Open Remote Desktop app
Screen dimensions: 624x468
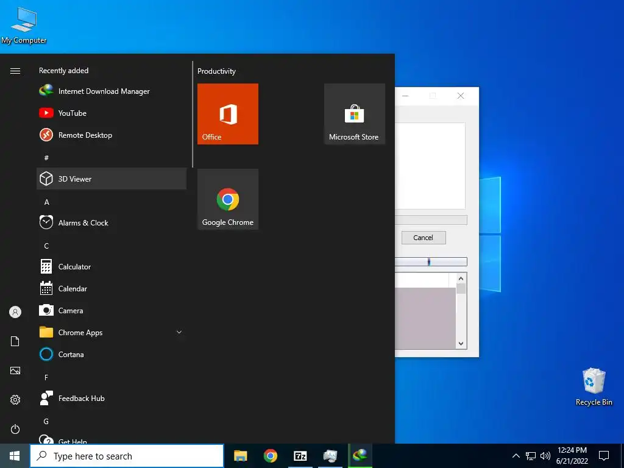(112, 135)
